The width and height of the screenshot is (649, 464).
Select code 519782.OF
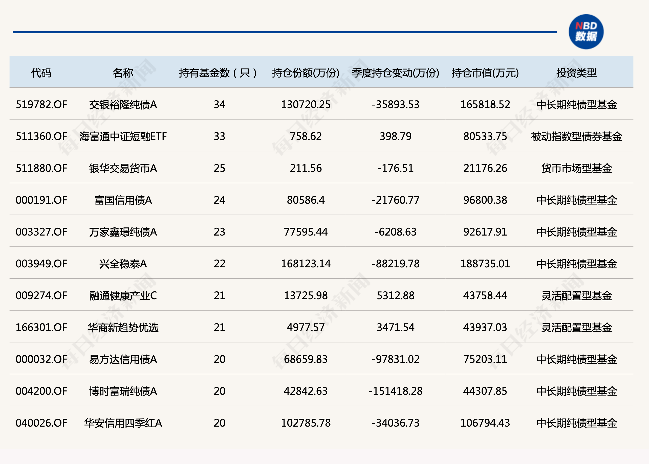[x=41, y=105]
